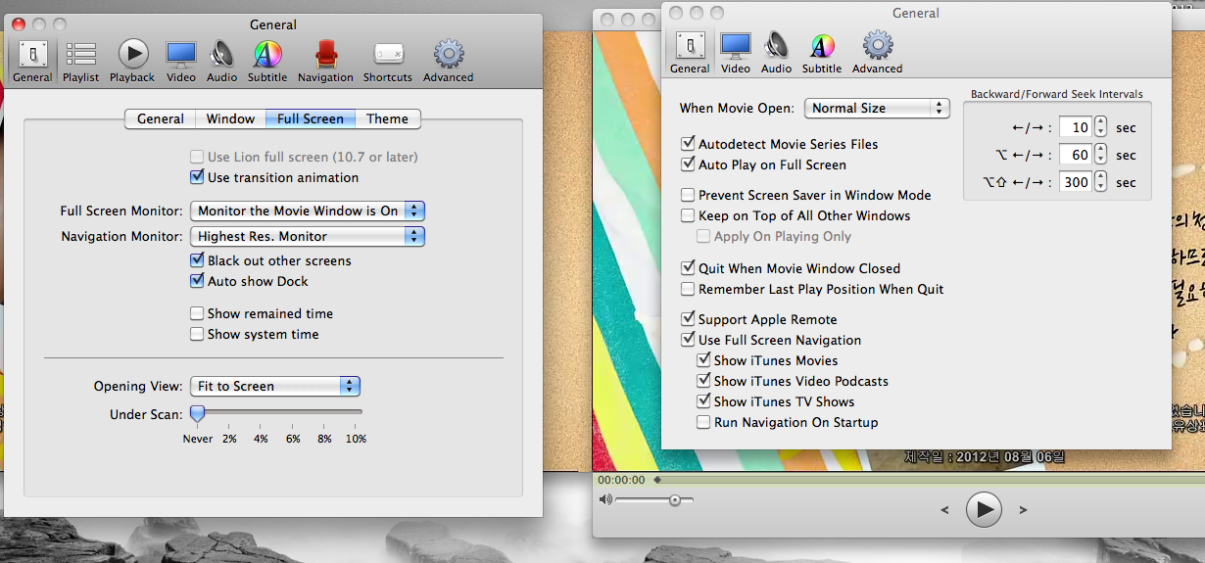Screen dimensions: 1205x563
Task: Skip backward with the left arrow control
Action: click(944, 509)
